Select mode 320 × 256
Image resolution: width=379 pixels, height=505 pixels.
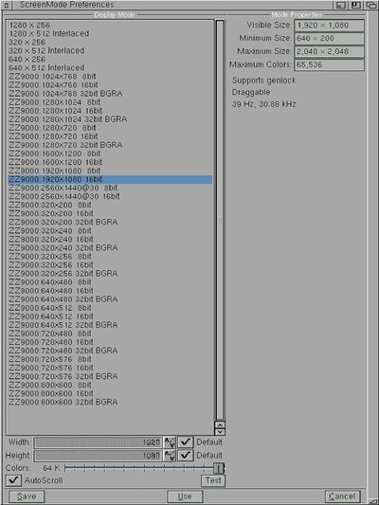click(110, 43)
